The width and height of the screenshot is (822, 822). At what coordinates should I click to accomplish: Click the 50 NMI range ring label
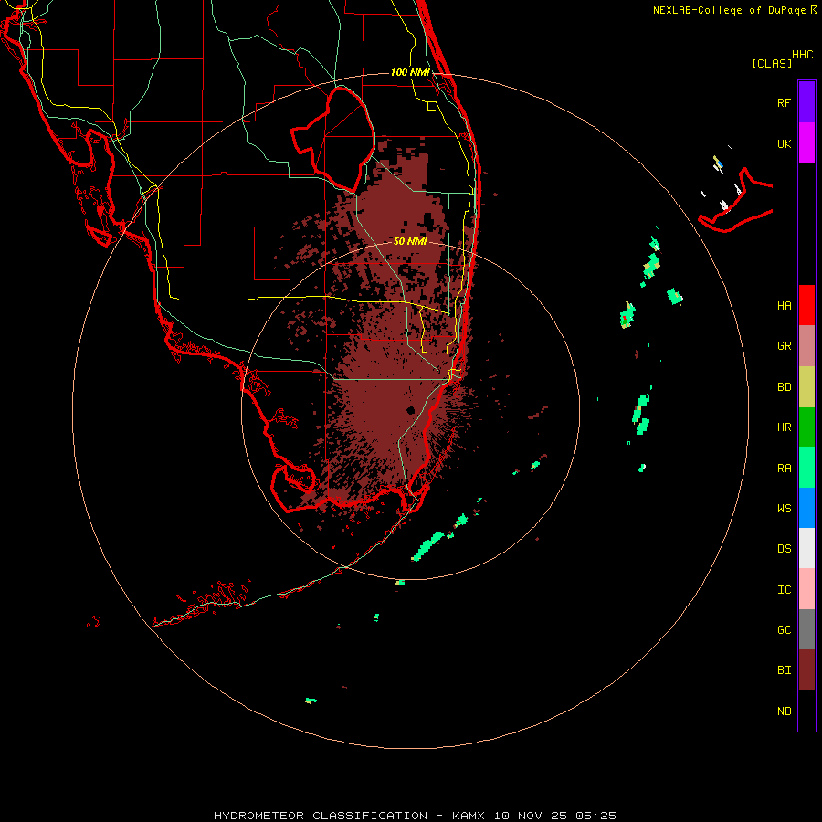tap(410, 241)
